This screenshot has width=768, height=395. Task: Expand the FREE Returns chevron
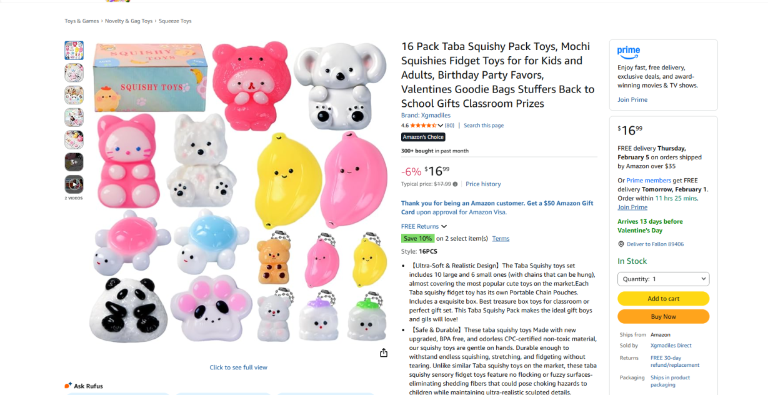[x=444, y=226]
